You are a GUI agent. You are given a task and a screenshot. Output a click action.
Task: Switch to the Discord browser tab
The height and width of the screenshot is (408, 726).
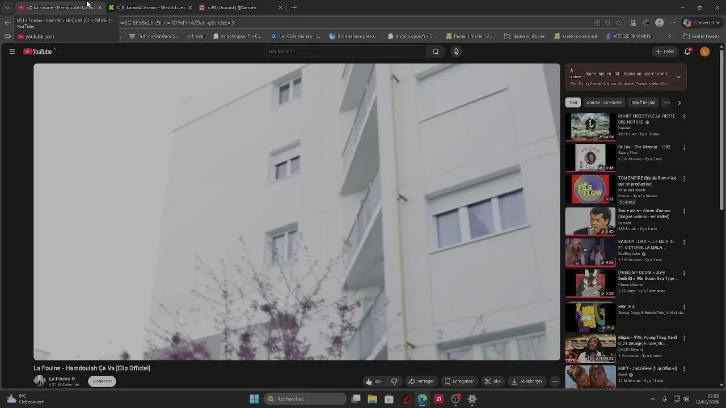(241, 7)
